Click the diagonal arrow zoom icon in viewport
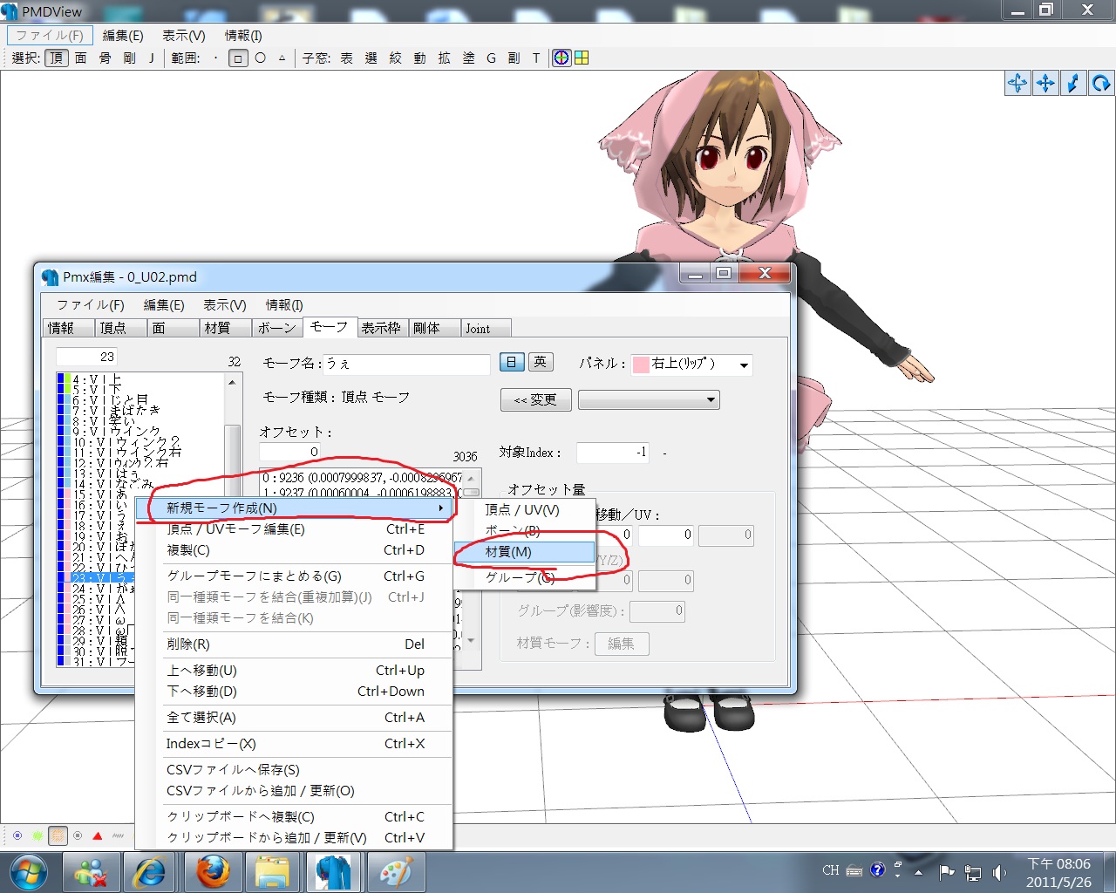The height and width of the screenshot is (893, 1116). (x=1073, y=83)
